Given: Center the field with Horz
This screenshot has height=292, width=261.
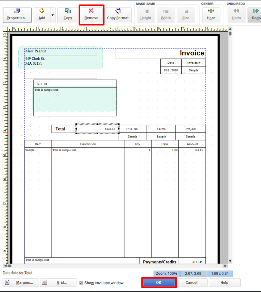Looking at the screenshot, I should [211, 15].
